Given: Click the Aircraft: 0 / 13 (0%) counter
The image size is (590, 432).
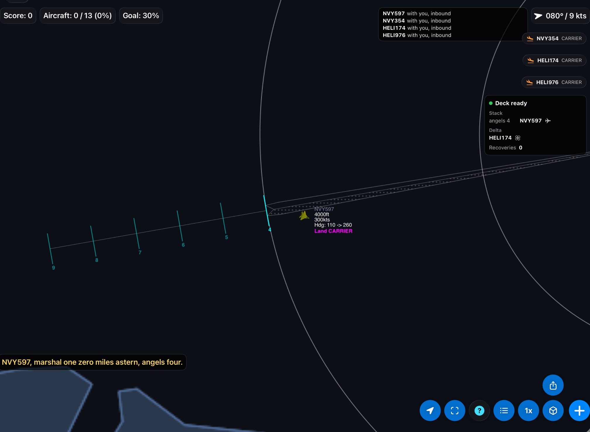Looking at the screenshot, I should 78,15.
